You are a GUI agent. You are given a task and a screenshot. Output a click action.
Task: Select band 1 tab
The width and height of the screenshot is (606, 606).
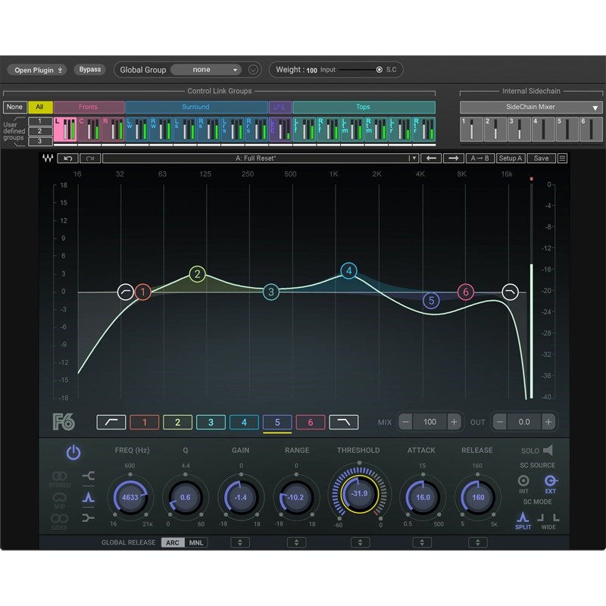point(145,422)
